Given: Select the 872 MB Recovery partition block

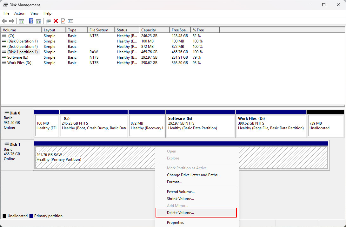Looking at the screenshot, I should 147,124.
